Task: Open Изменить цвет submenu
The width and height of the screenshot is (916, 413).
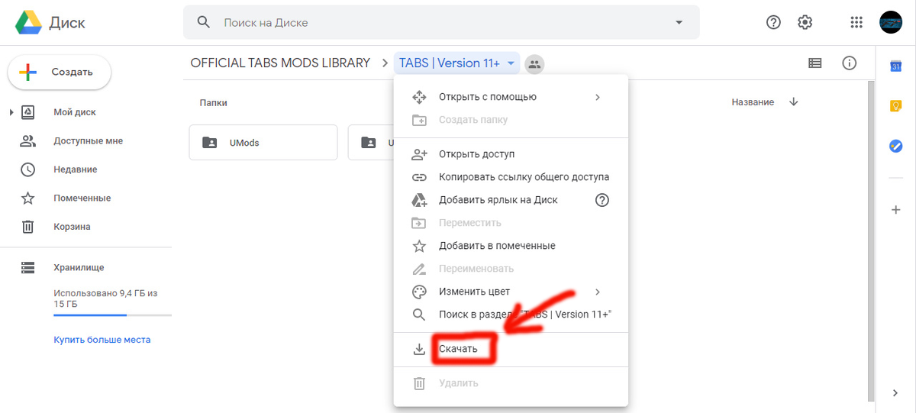Action: (x=511, y=292)
